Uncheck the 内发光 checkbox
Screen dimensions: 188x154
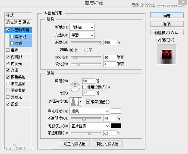8,63
